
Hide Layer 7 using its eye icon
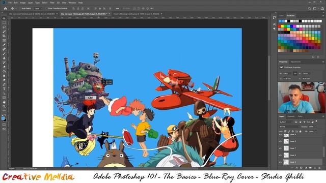coord(280,148)
